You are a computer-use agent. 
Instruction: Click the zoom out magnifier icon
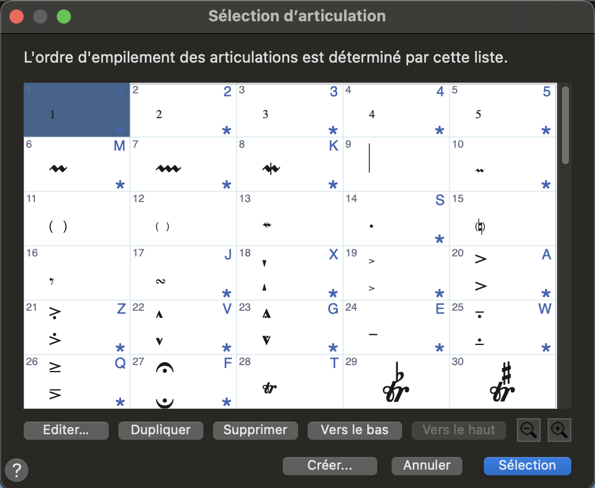[x=528, y=431]
